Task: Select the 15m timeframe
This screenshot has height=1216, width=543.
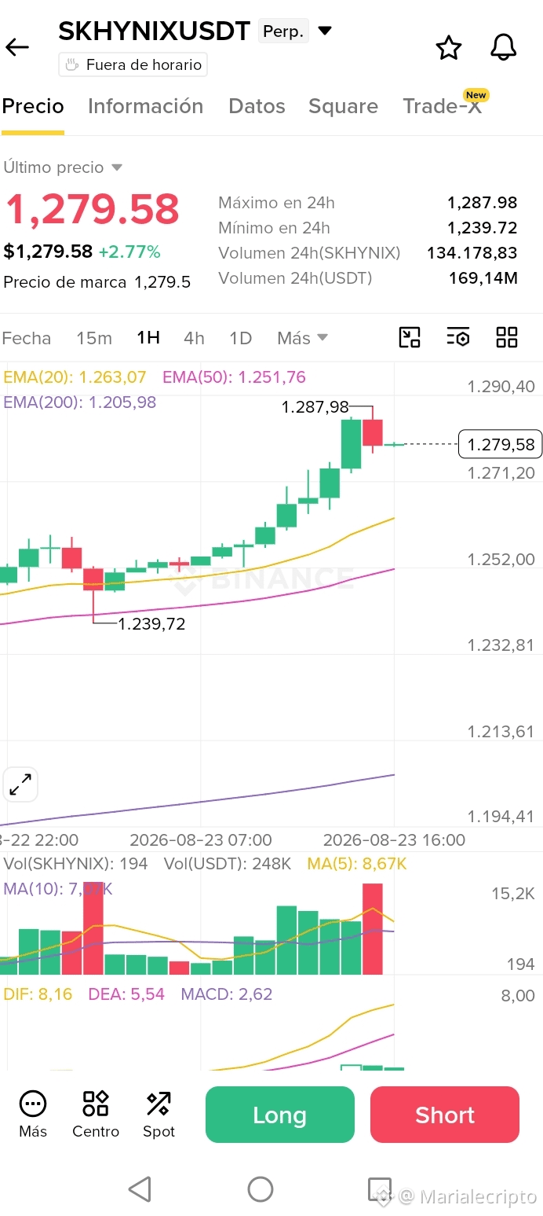Action: click(94, 338)
